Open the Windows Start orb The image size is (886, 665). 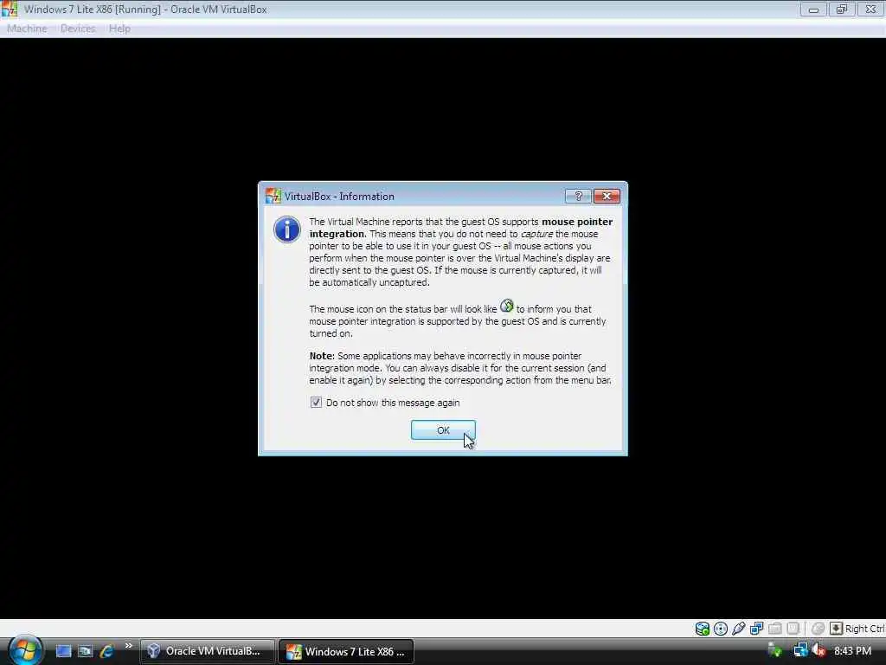pos(25,650)
